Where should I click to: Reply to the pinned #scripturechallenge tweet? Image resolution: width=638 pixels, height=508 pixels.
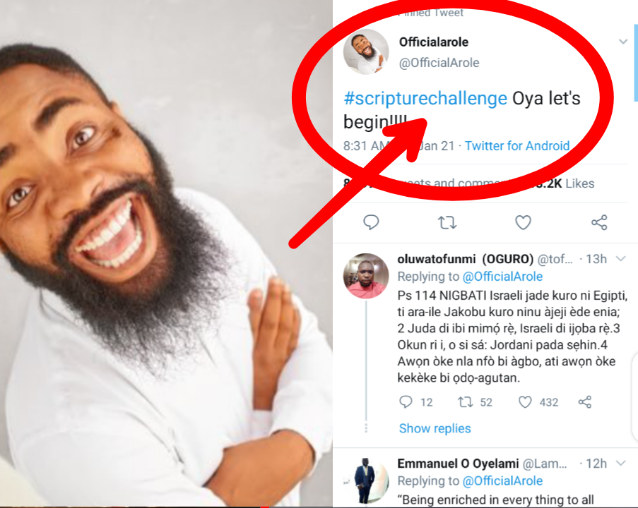(372, 223)
